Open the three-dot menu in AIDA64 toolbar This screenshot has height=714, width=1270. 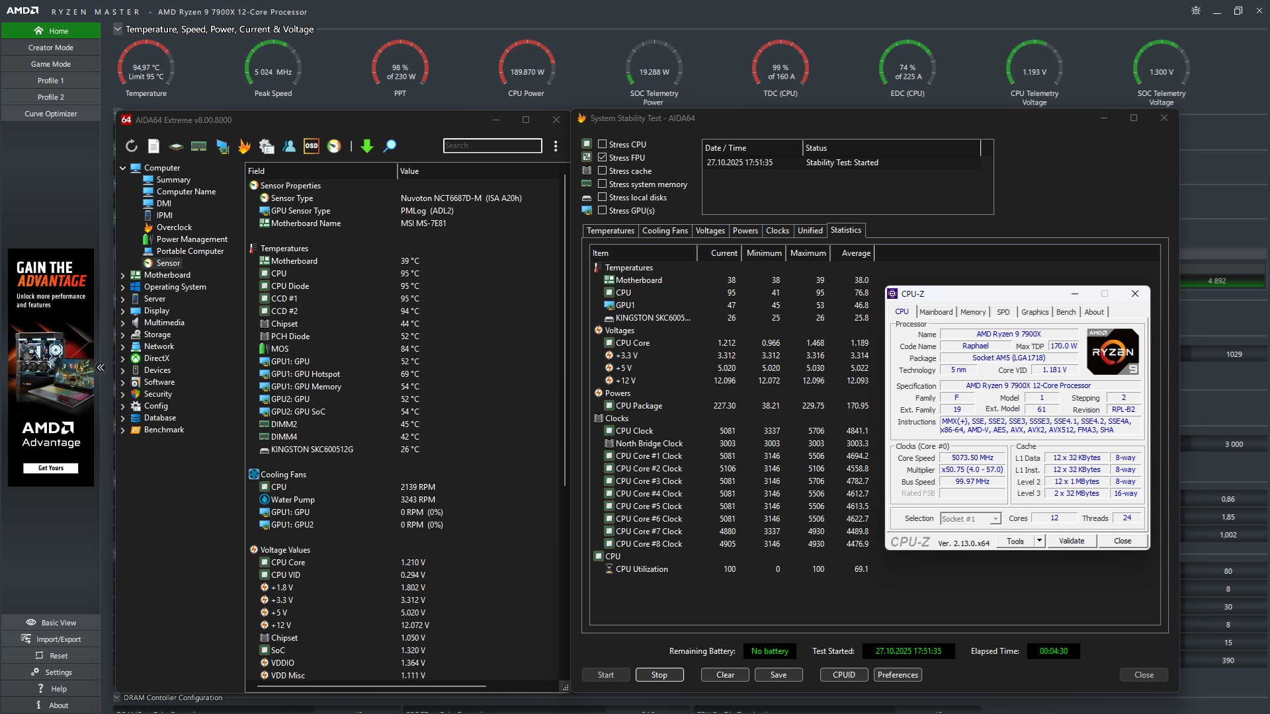tap(556, 146)
